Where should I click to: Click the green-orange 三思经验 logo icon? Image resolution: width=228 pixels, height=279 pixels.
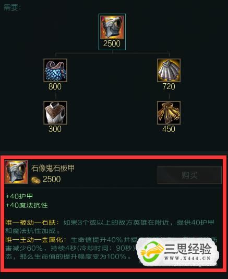152,252
